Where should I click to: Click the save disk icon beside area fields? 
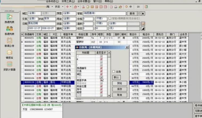pos(143,24)
